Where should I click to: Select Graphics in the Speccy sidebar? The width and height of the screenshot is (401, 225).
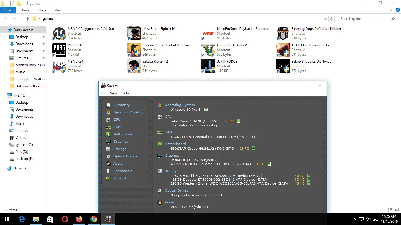tap(120, 142)
